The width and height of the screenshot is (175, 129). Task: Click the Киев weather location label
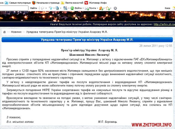[168, 8]
